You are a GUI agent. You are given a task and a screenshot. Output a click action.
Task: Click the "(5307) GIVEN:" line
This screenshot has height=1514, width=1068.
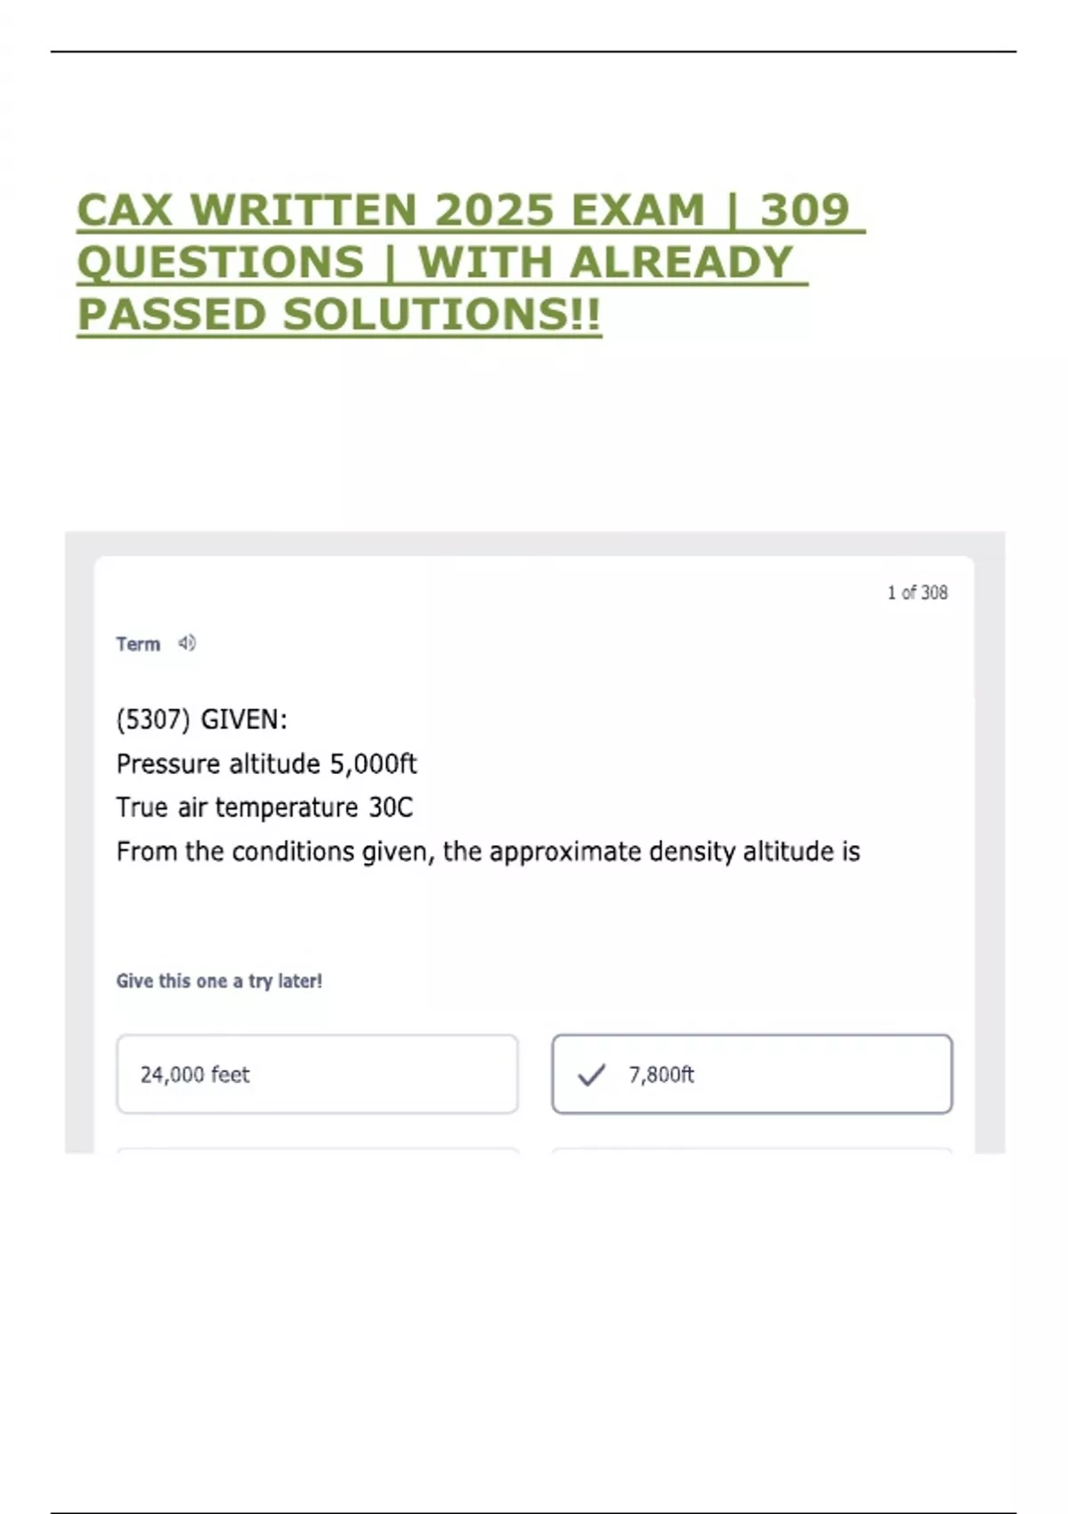point(202,720)
